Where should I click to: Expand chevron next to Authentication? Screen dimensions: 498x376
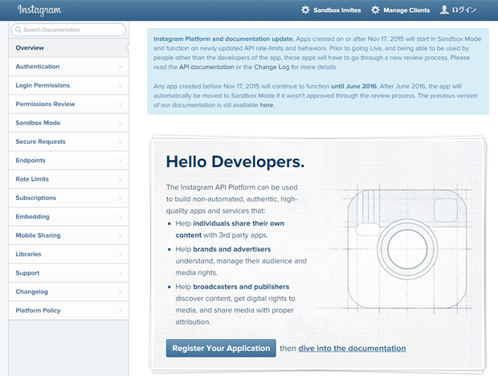pos(120,67)
